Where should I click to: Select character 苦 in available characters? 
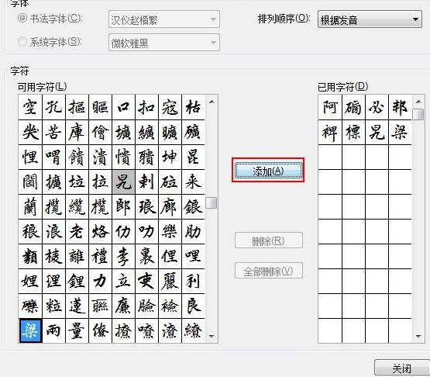(x=53, y=132)
